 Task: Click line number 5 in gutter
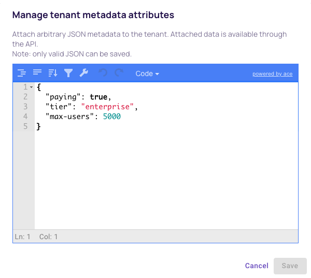[x=25, y=126]
